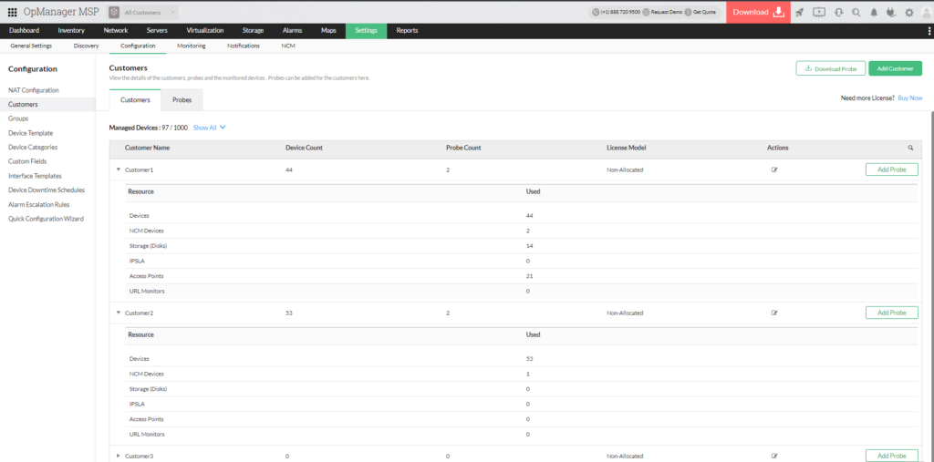Click Add Probe for Customer2
Viewport: 934px width, 462px height.
(x=891, y=313)
